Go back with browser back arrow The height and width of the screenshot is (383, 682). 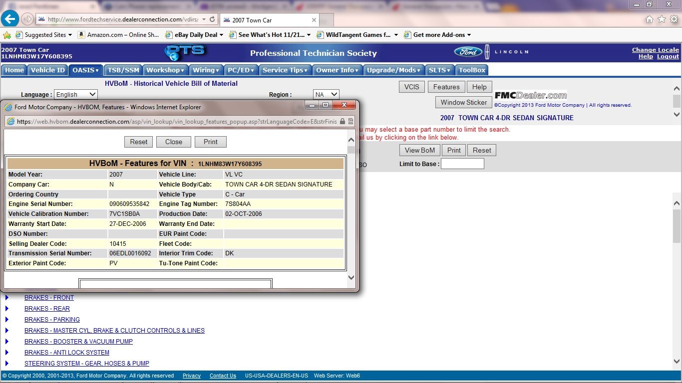(10, 19)
